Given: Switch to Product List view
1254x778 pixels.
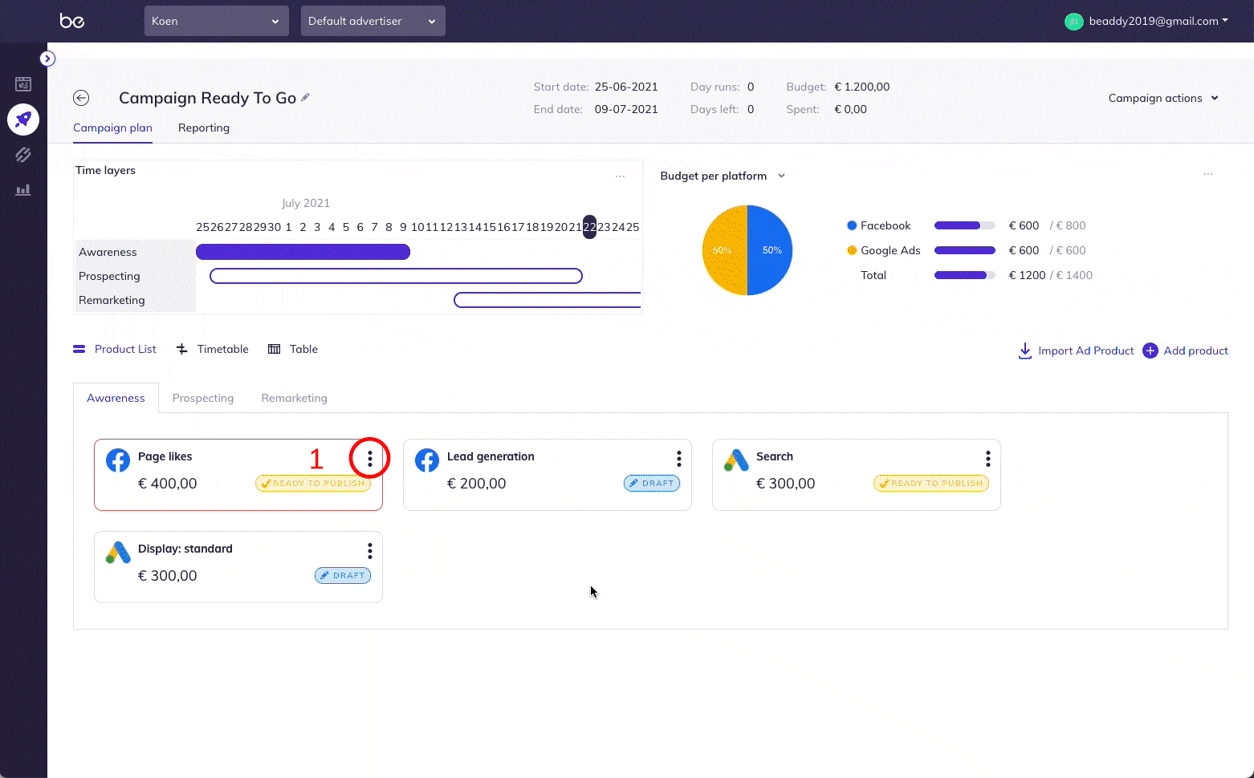Looking at the screenshot, I should [x=115, y=349].
